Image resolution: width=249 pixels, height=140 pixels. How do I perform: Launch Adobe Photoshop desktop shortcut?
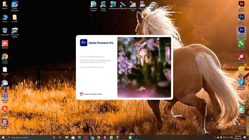(241, 19)
